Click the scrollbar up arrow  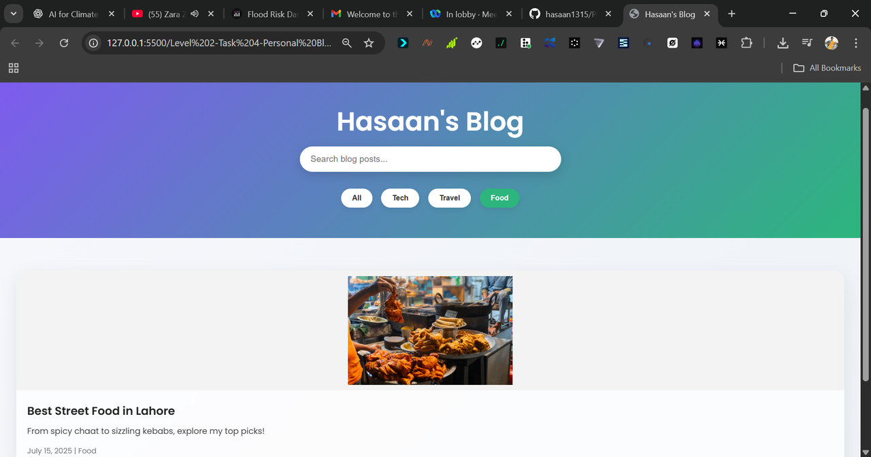pos(866,88)
